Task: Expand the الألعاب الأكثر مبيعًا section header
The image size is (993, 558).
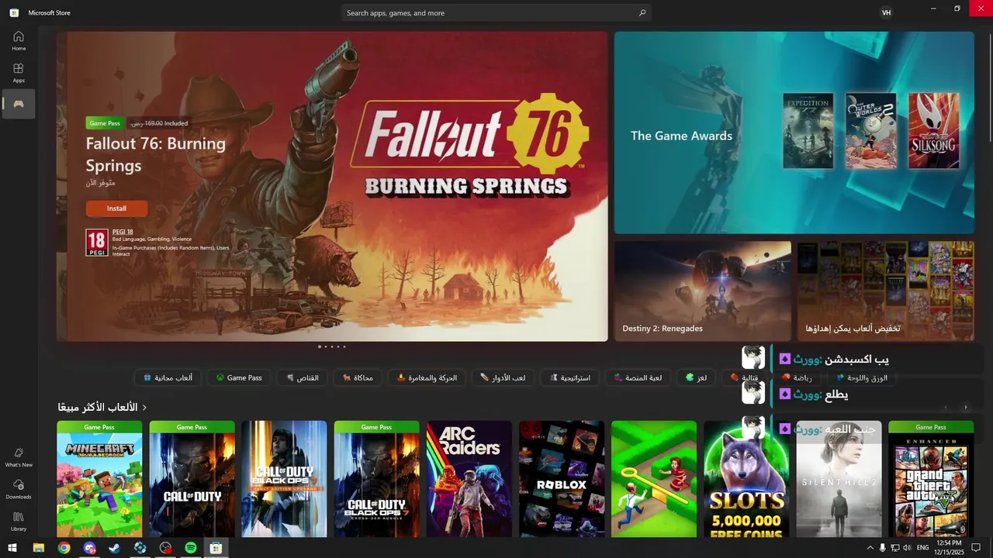Action: [102, 407]
